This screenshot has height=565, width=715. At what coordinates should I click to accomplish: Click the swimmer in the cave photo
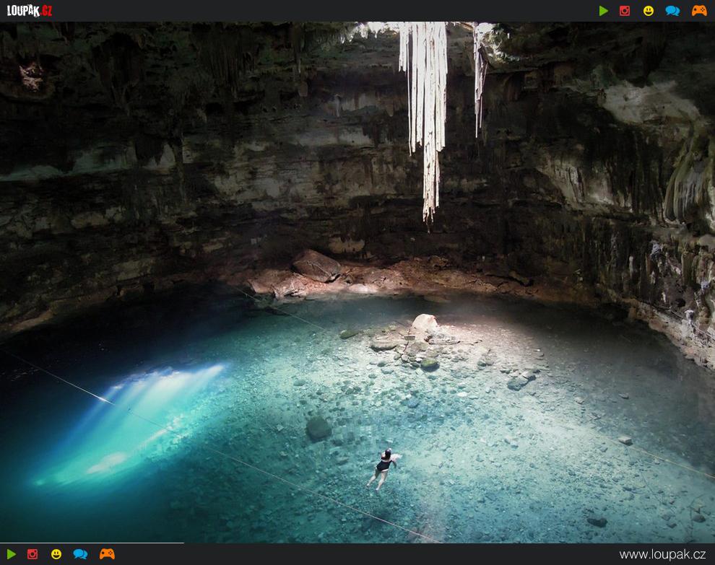[383, 467]
